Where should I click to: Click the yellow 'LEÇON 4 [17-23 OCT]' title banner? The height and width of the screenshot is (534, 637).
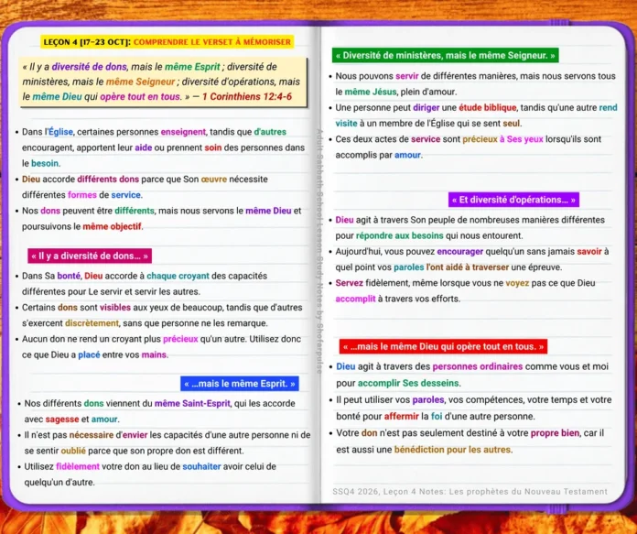pos(167,42)
